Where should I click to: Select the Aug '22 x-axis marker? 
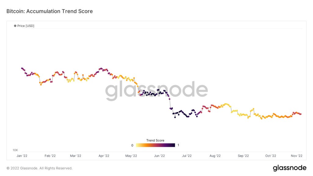coord(215,156)
